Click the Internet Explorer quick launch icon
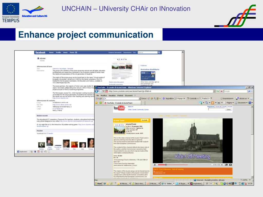The width and height of the screenshot is (263, 197). (105, 184)
